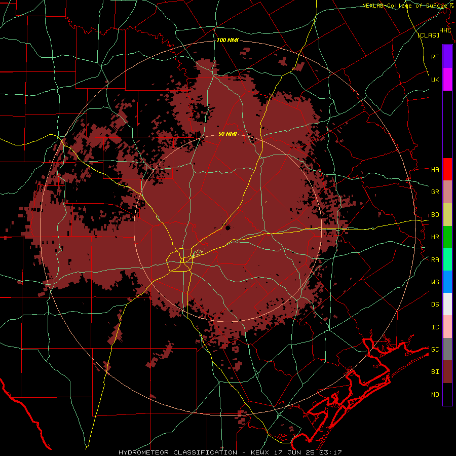Click the HYDROMETEOR CLASSIFICATION caption text
The width and height of the screenshot is (456, 456).
(178, 452)
